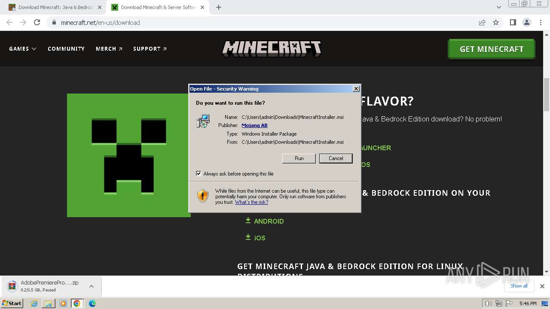This screenshot has width=550, height=309.
Task: Open Chrome profile avatar menu
Action: 526,22
